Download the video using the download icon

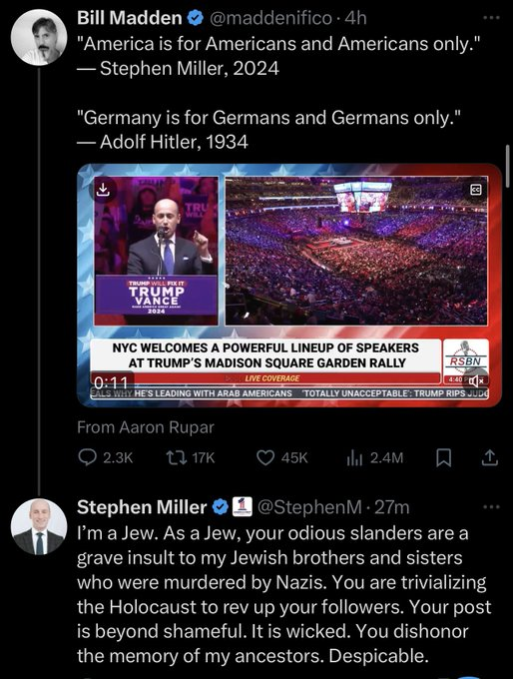(x=103, y=190)
